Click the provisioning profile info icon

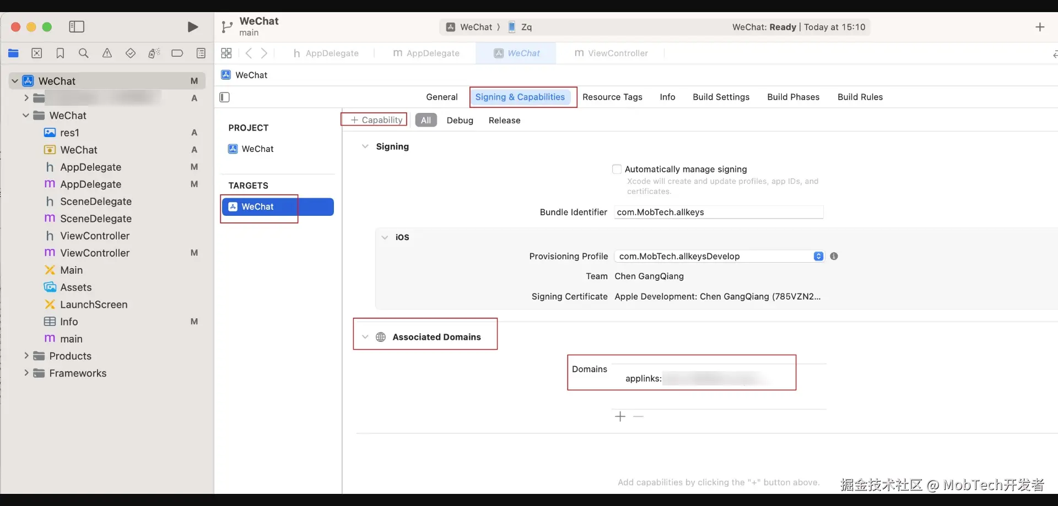point(834,256)
